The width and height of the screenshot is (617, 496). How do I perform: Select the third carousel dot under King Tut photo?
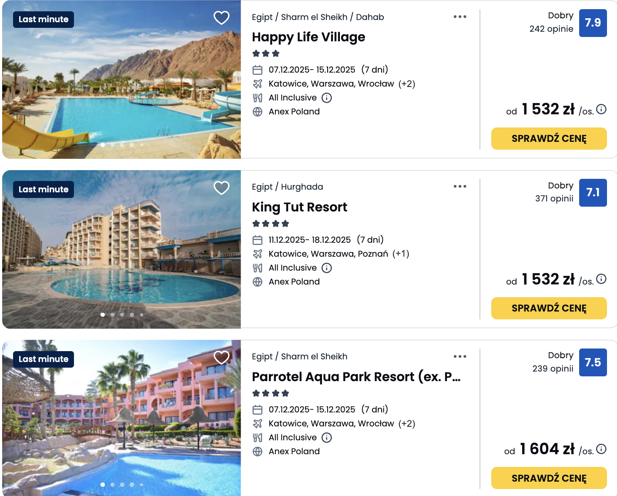pyautogui.click(x=122, y=315)
